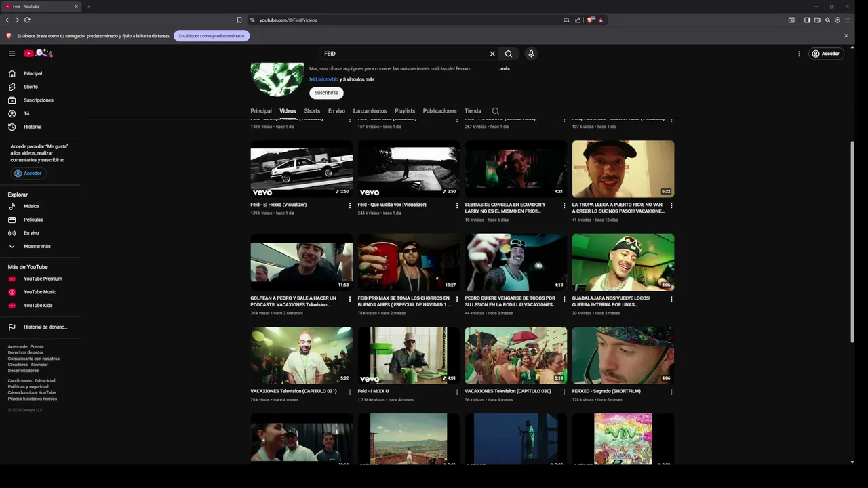Screen dimensions: 868x488
Task: Open the feid.lnk.to/bio link
Action: point(323,79)
